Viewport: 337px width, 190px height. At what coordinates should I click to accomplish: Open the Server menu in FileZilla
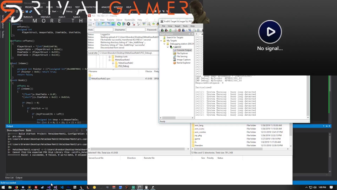[x=120, y=20]
